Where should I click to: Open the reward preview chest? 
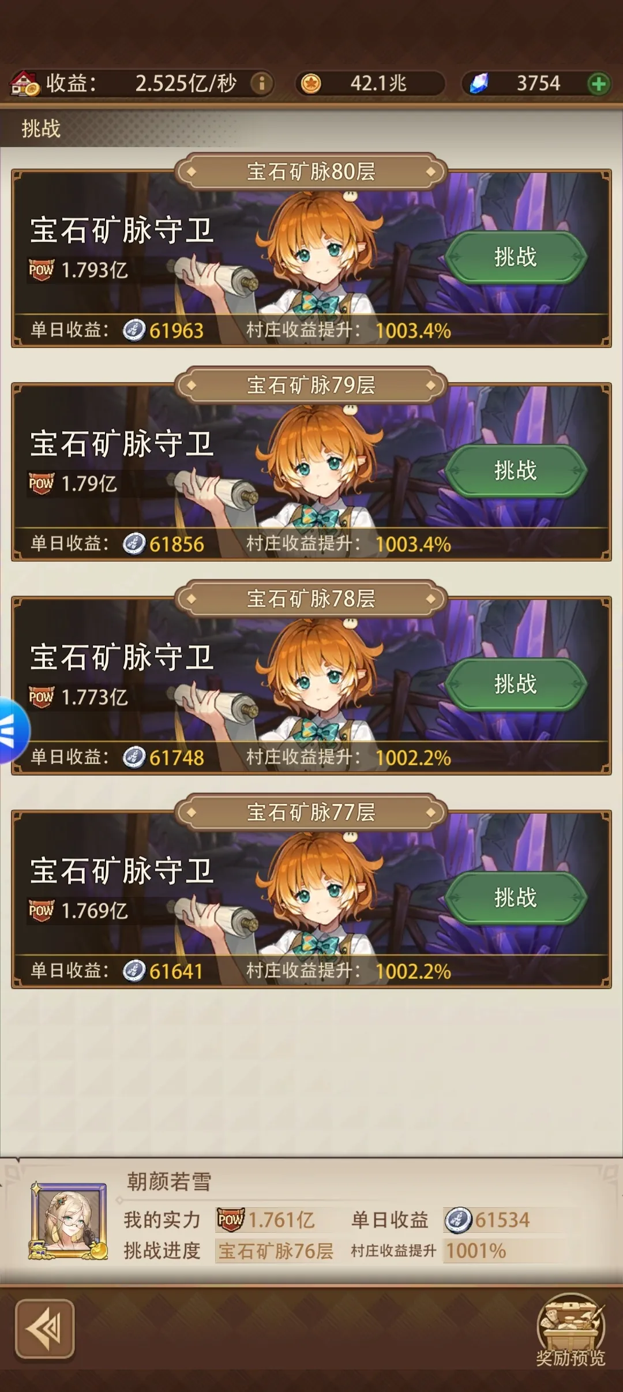571,1332
